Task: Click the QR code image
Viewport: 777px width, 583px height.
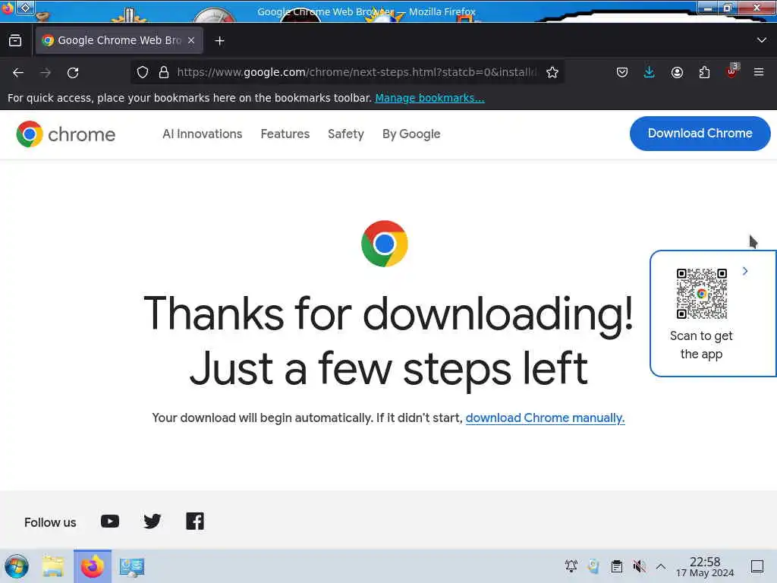Action: (702, 294)
